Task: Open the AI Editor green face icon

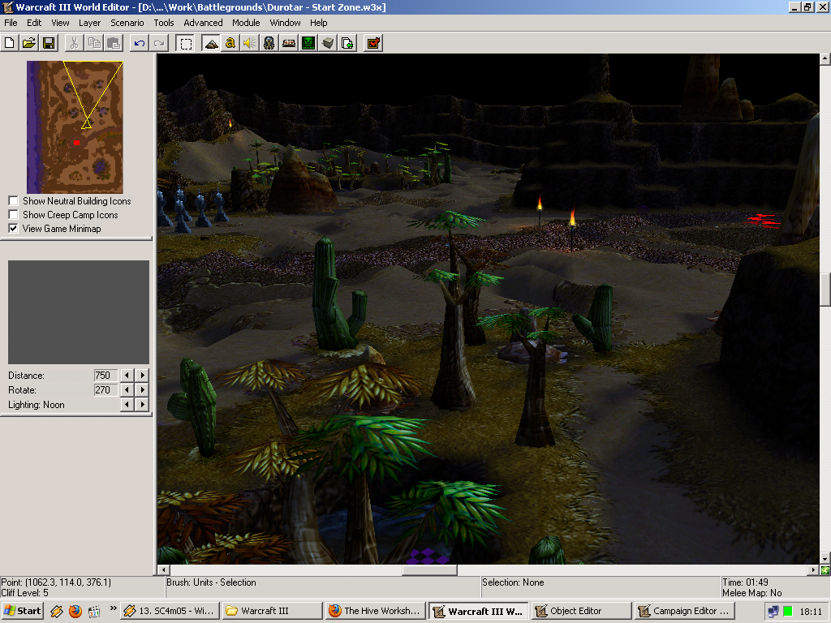Action: [x=308, y=43]
